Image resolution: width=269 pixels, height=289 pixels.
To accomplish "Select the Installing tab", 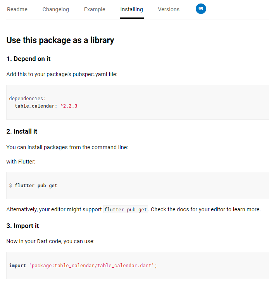I will click(132, 9).
